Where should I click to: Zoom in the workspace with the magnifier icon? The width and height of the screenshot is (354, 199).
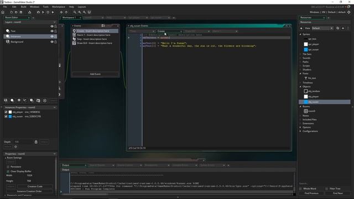(84, 12)
